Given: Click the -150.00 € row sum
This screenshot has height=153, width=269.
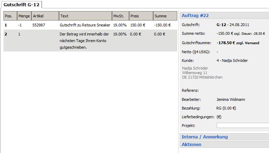Looking at the screenshot, I should click(x=162, y=25).
